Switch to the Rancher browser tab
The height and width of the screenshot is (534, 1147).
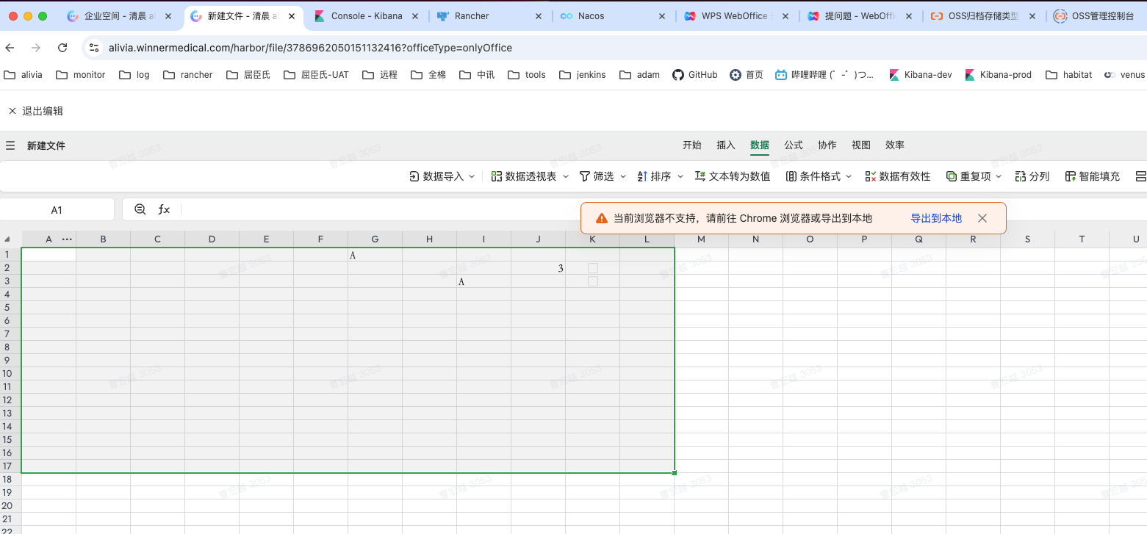(x=490, y=16)
